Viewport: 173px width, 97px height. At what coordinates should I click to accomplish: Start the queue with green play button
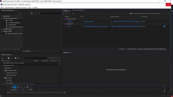[168, 14]
